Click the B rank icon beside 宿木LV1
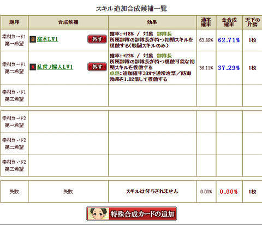The width and height of the screenshot is (262, 225). tap(33, 39)
